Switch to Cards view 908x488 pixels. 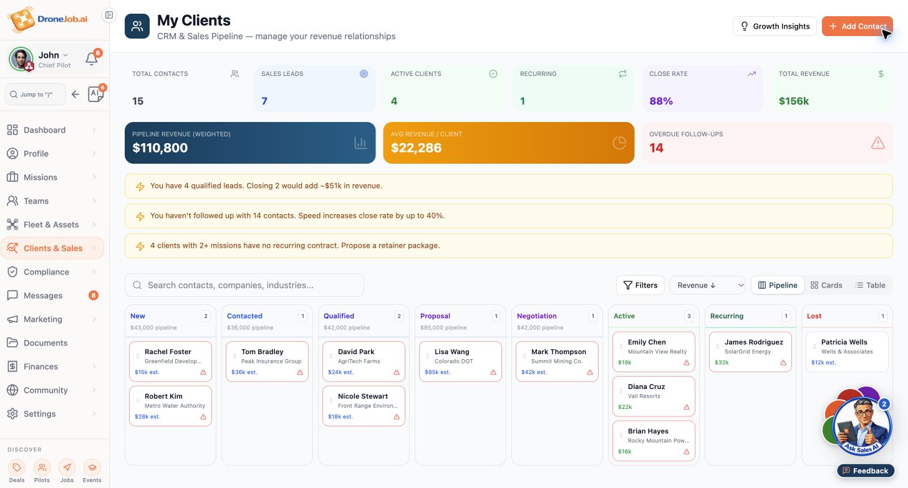[826, 285]
